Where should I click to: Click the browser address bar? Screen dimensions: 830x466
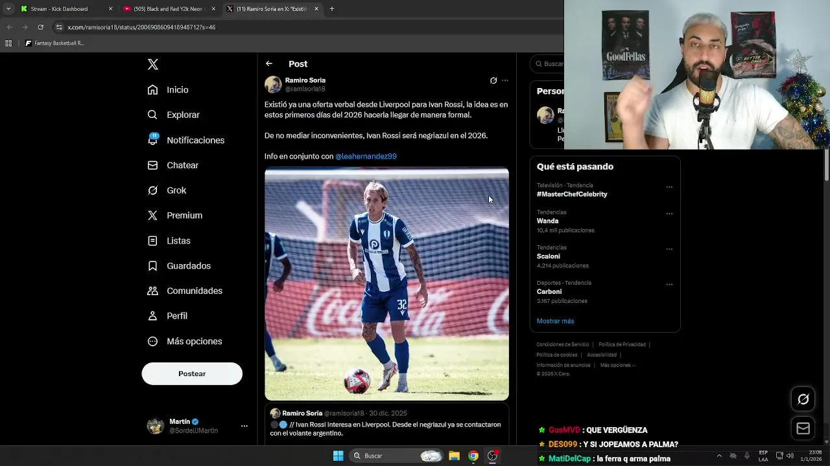305,27
